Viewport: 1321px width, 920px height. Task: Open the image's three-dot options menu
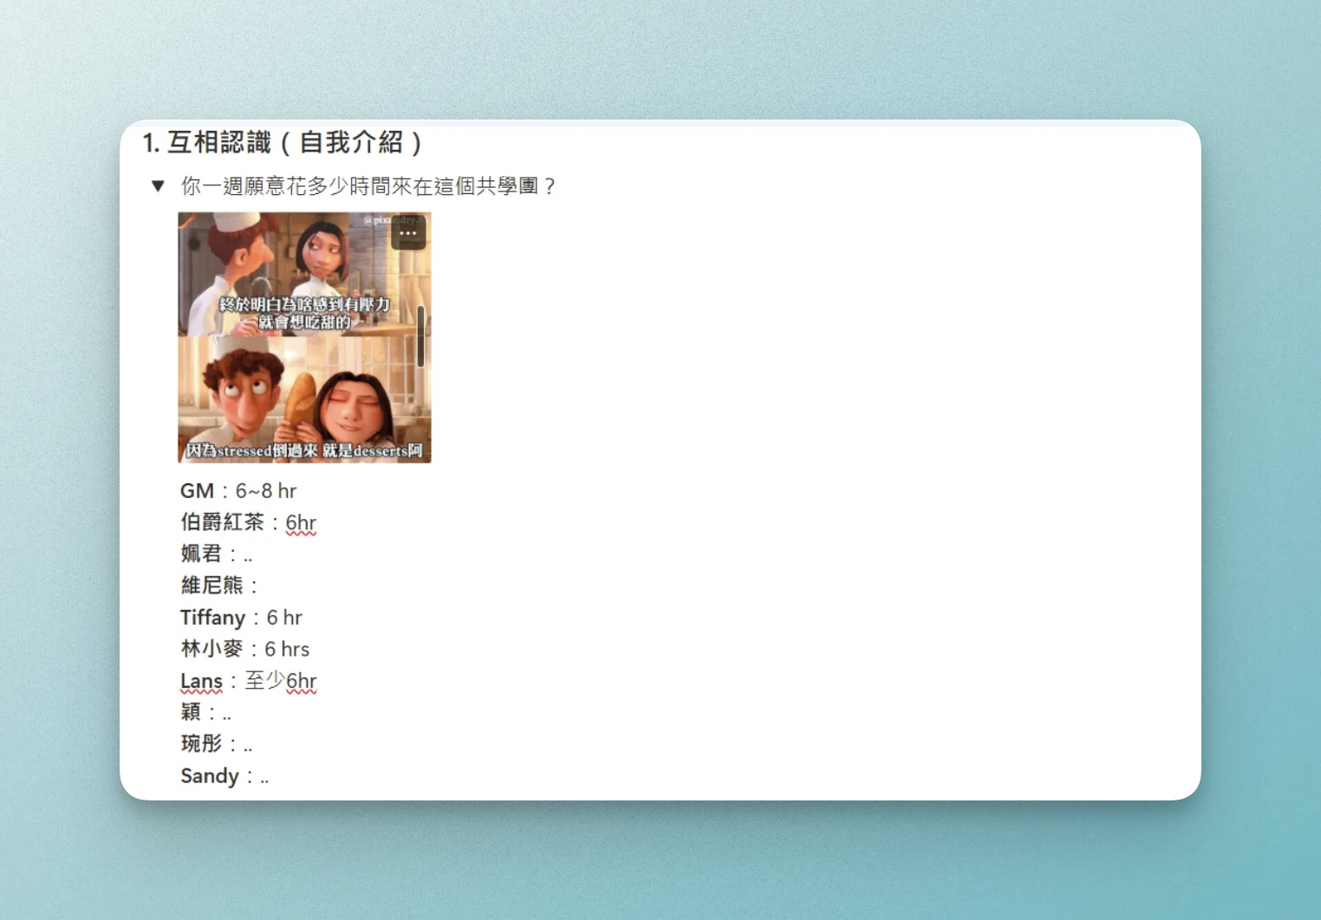click(x=408, y=233)
